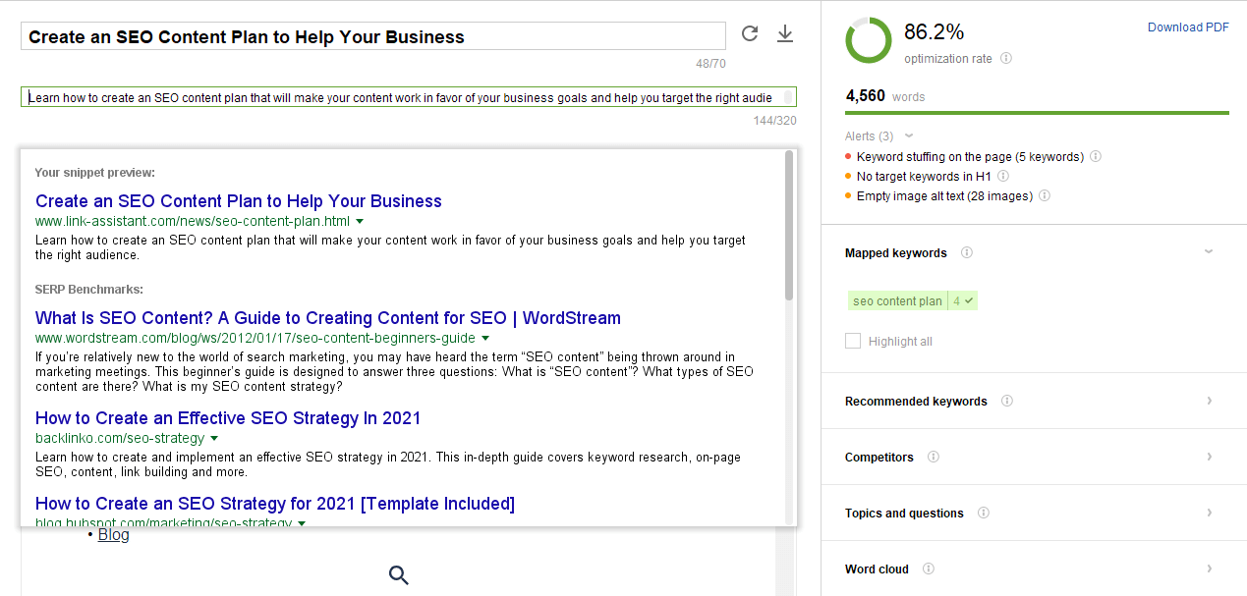Click info icon next to Empty image alt text

pos(1045,196)
